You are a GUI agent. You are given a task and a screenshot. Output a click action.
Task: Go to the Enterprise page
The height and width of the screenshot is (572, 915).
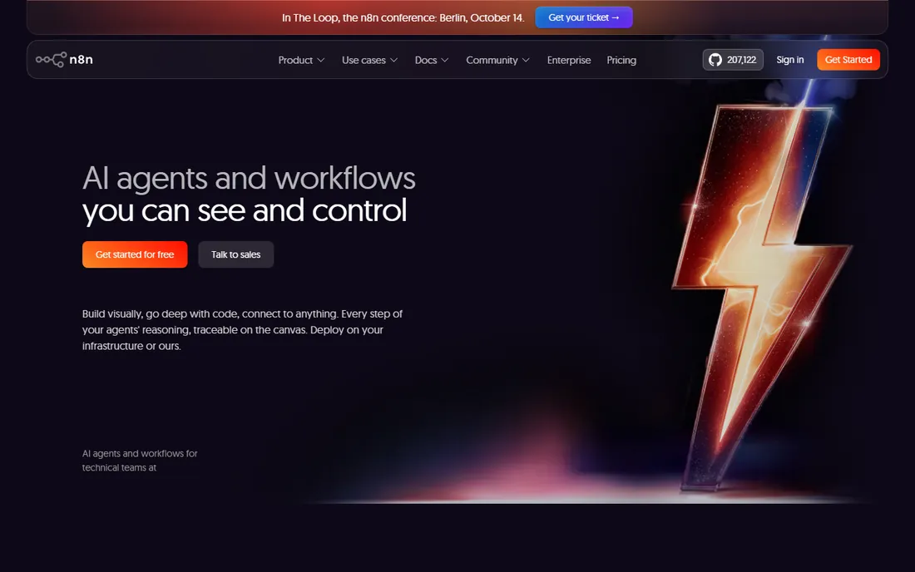[x=569, y=60]
